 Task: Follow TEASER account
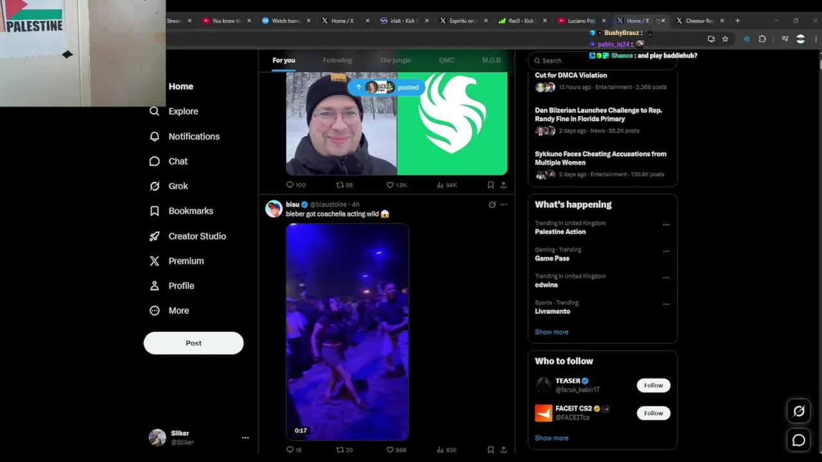[x=653, y=385]
